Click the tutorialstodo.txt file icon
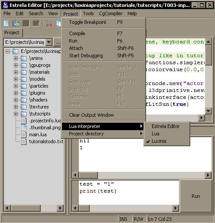 (x=24, y=141)
